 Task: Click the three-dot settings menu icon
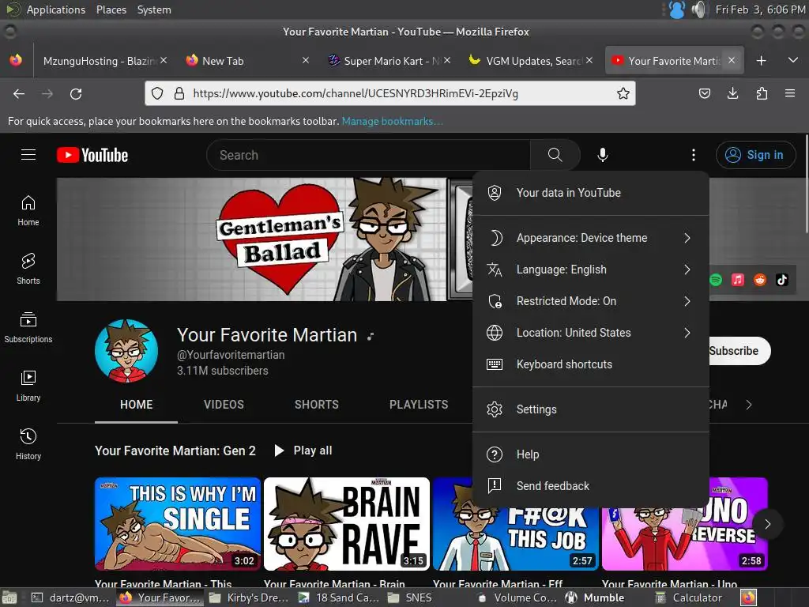pos(693,155)
